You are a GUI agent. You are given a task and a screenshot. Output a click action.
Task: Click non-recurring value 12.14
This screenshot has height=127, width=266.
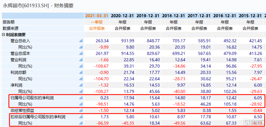(x=129, y=111)
